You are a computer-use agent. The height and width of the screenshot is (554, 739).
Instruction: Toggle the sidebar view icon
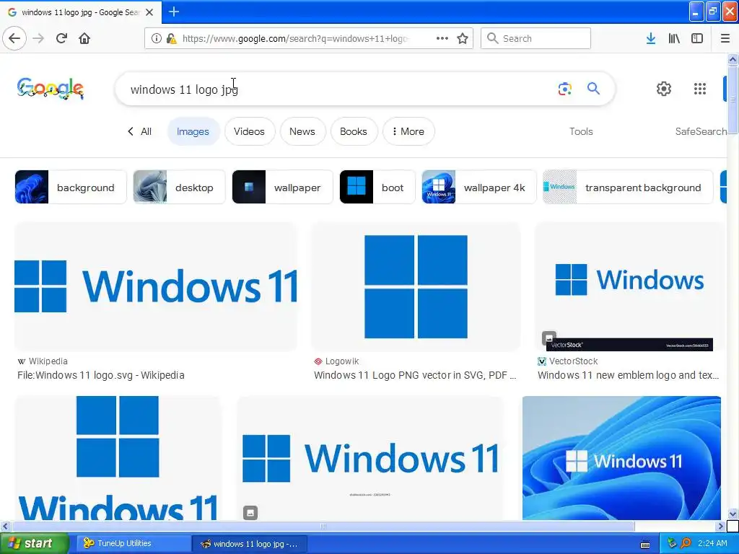(x=697, y=38)
